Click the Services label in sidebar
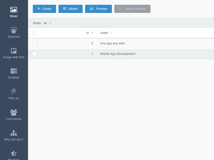Viewport: 214px width, 160px height. tap(14, 37)
